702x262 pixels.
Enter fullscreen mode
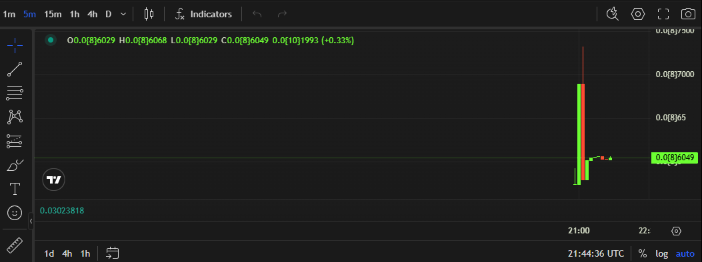(663, 14)
